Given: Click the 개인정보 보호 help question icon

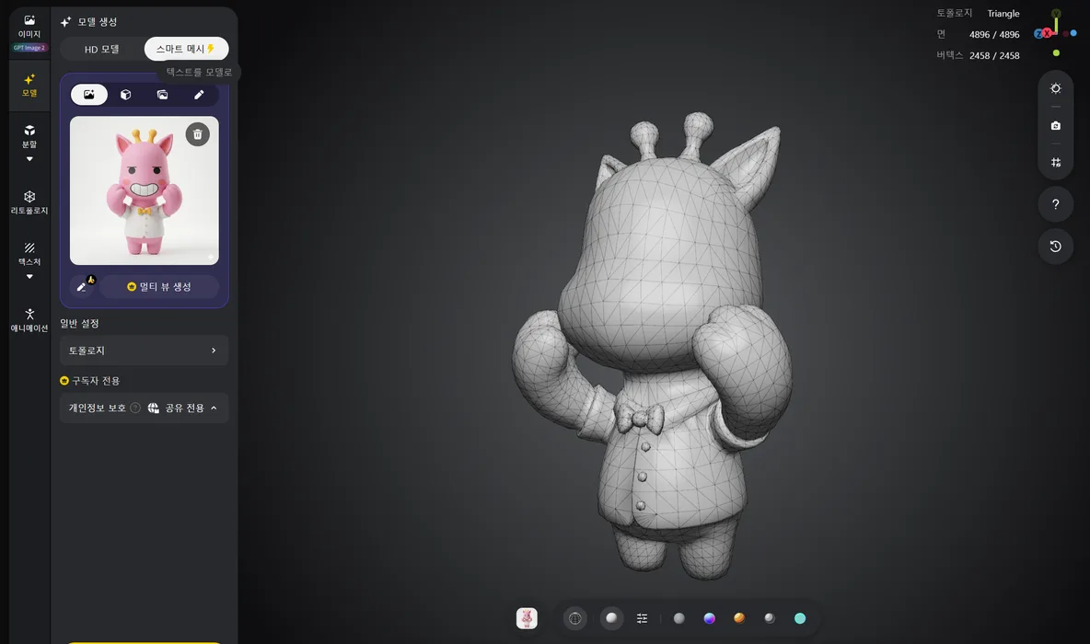Looking at the screenshot, I should tap(135, 408).
